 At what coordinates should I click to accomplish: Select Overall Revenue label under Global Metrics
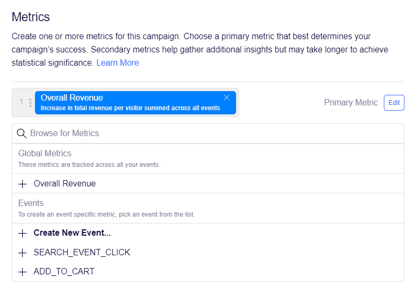point(65,184)
